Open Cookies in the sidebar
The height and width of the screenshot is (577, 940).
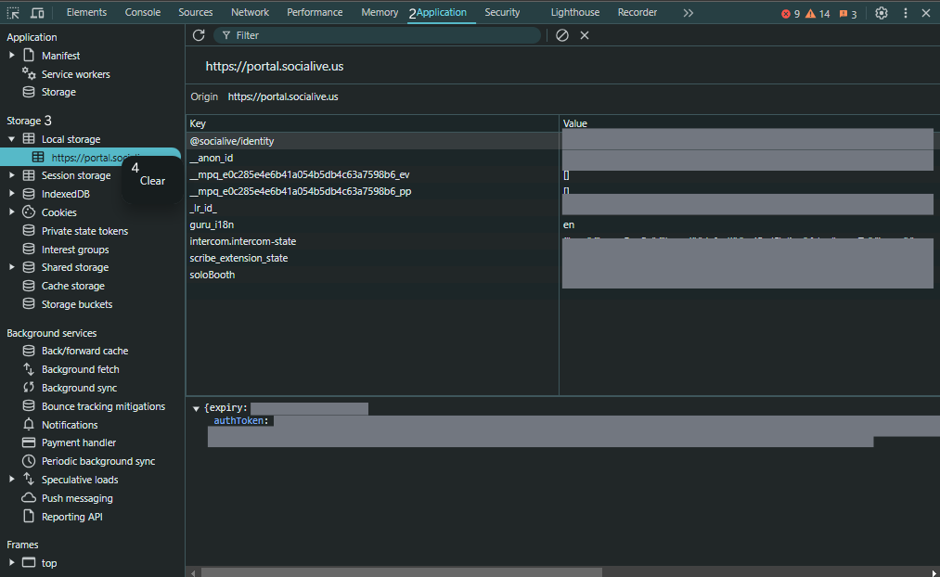(58, 212)
